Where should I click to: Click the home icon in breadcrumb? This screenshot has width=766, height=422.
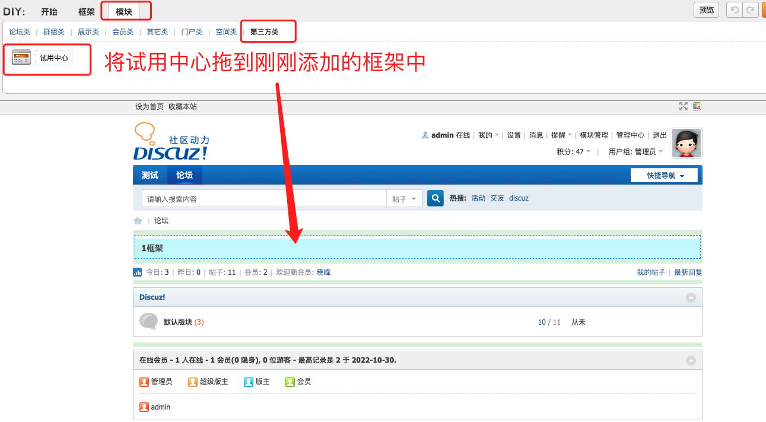[x=138, y=221]
